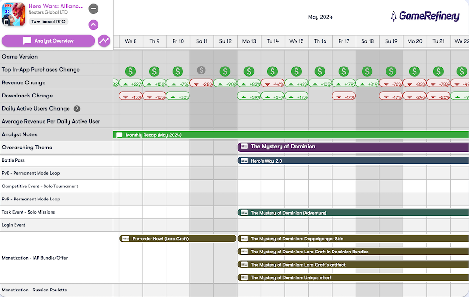Open the Lara Croft's artifact offer bar
This screenshot has width=469, height=297.
[x=353, y=264]
